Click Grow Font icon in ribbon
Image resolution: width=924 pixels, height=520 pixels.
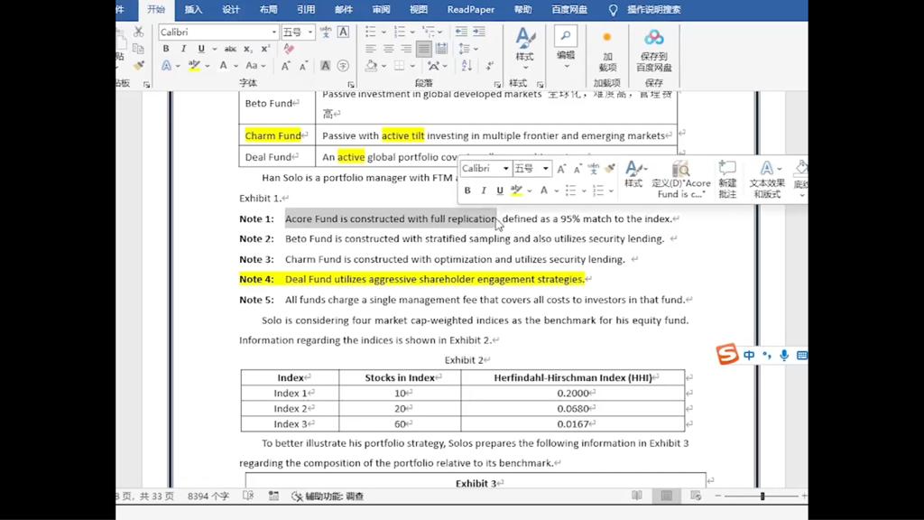coord(285,66)
